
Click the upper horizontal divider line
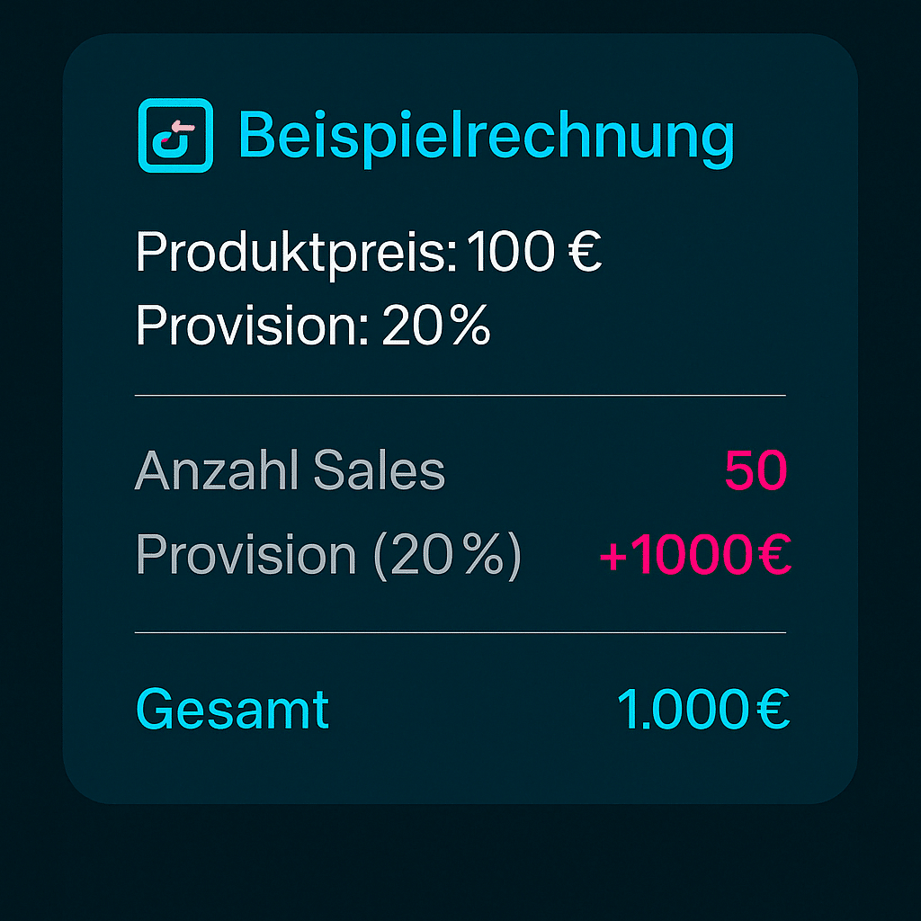(460, 395)
